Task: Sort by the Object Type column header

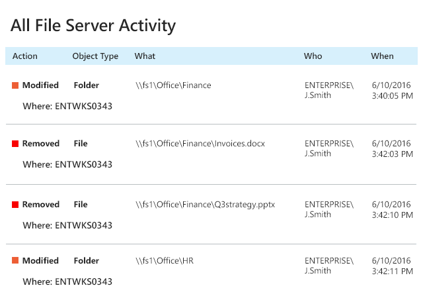Action: (95, 56)
